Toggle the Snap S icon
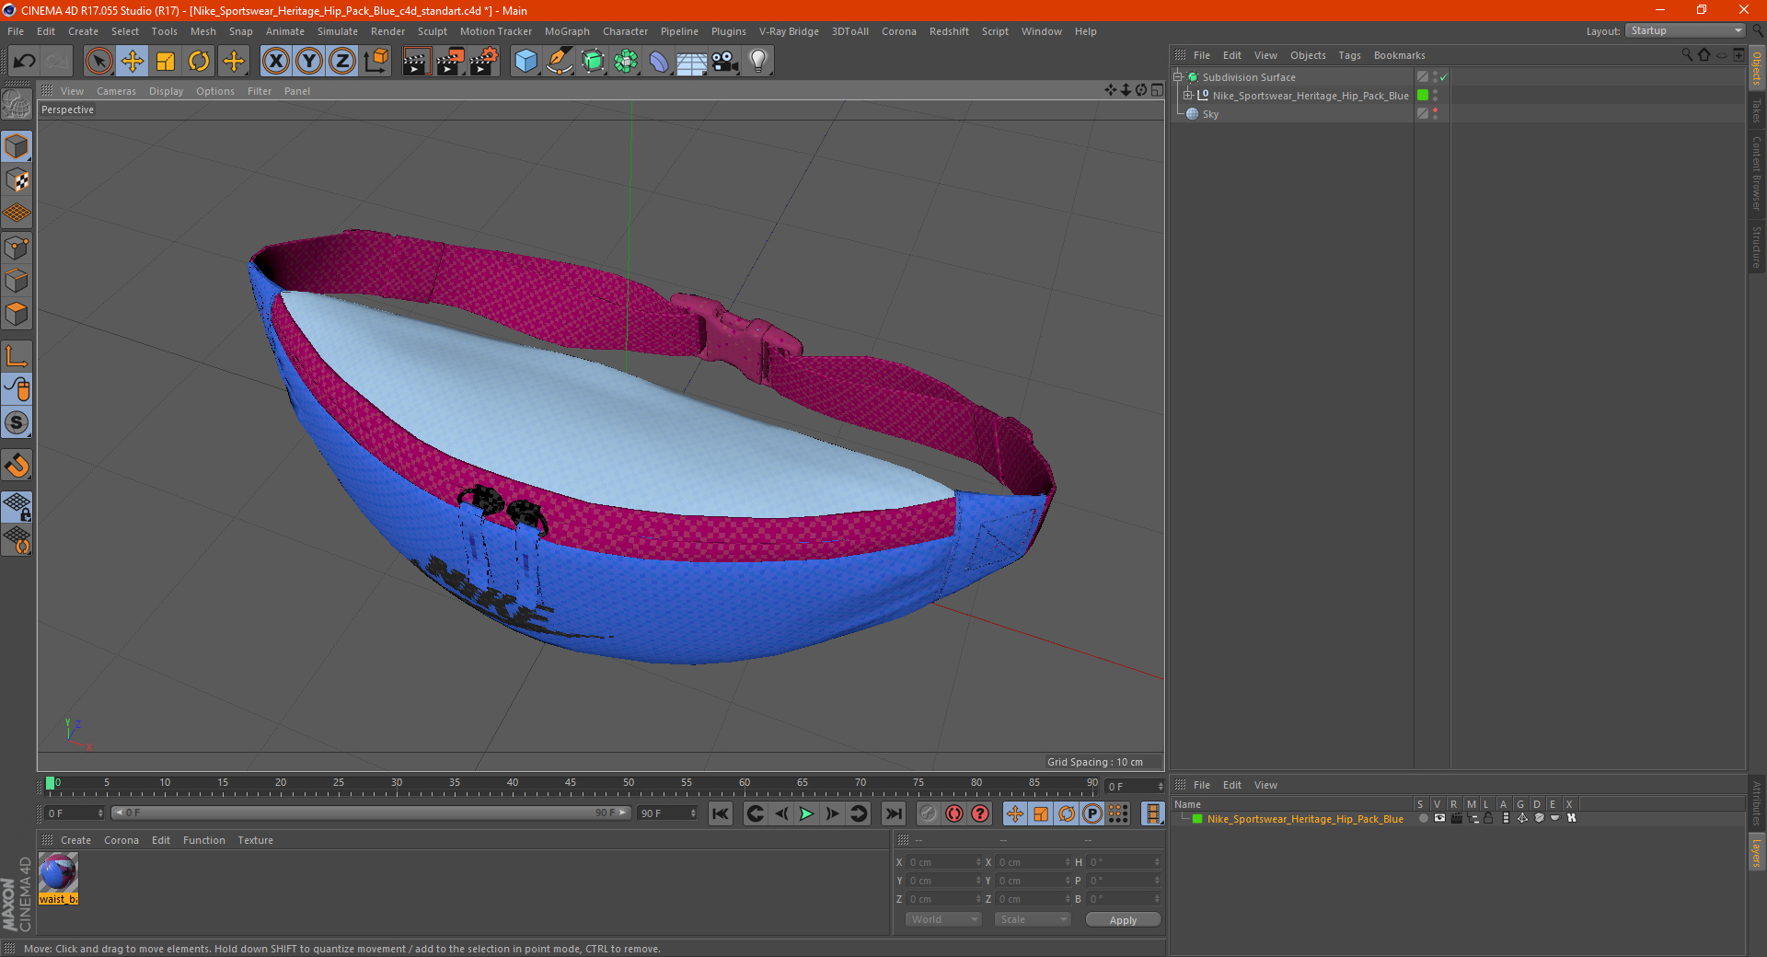 [17, 422]
